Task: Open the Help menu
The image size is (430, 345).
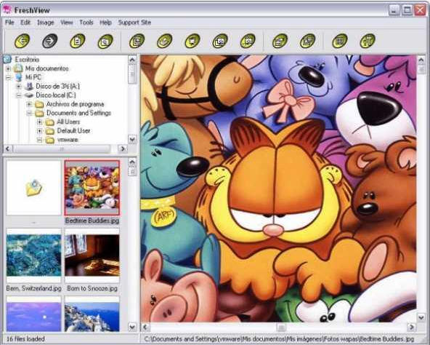Action: click(x=105, y=23)
